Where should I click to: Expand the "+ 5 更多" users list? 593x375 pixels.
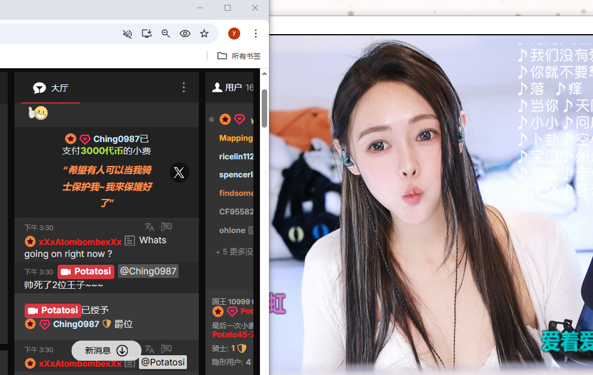234,252
